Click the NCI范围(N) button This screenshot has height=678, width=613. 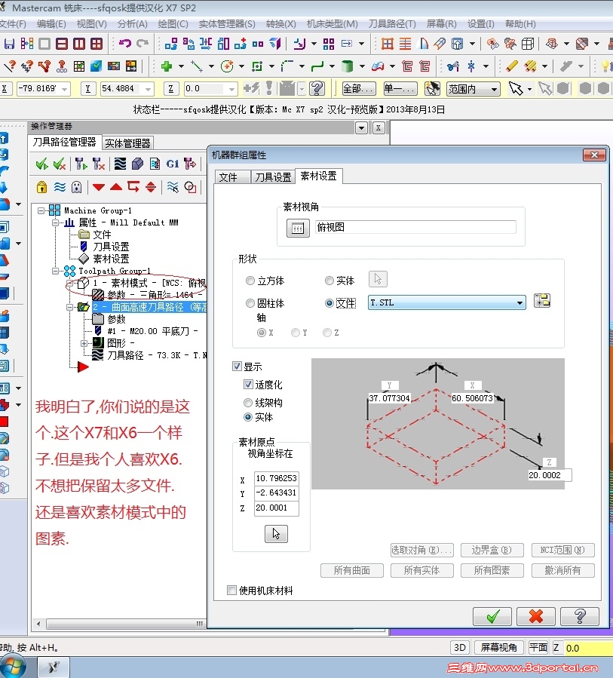pos(562,550)
